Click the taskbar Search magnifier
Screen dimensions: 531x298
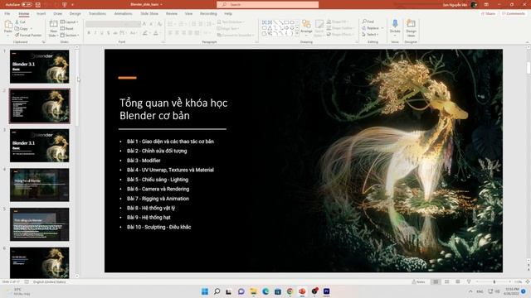(217, 291)
